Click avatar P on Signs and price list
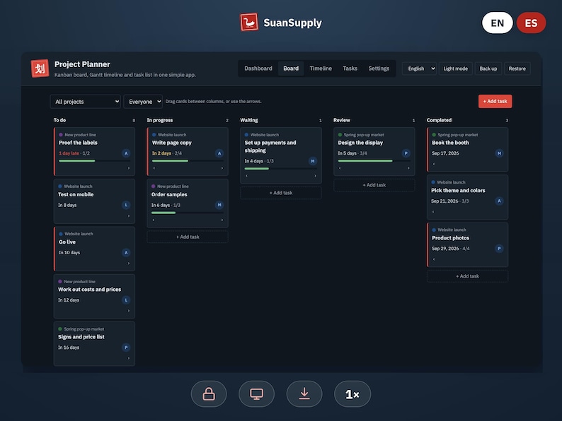Screen dimensions: 562x421 126,348
